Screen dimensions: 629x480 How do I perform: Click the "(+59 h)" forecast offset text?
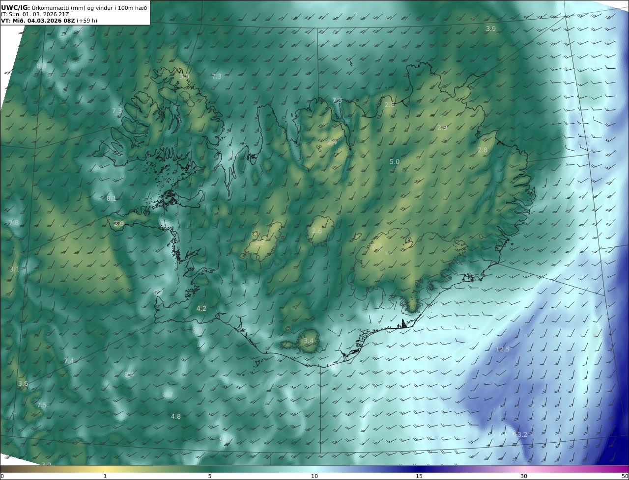87,21
